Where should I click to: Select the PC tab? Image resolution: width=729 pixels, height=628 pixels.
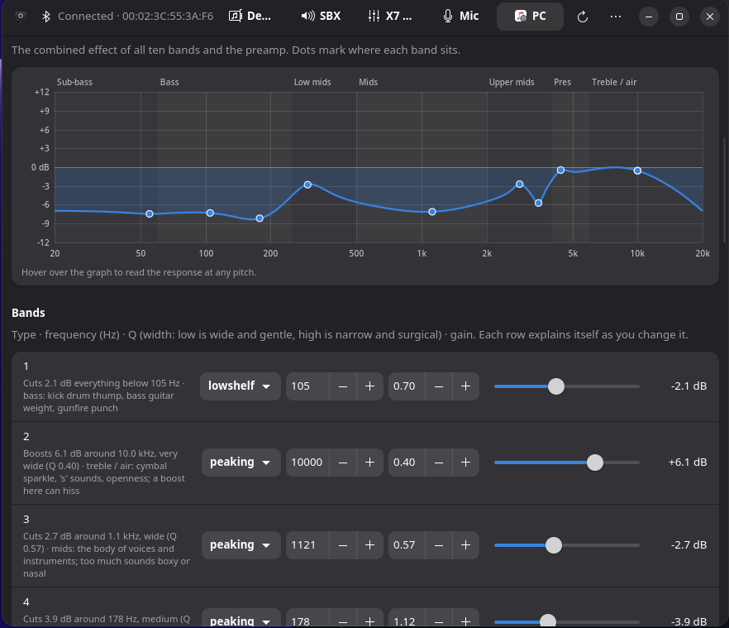pyautogui.click(x=530, y=17)
